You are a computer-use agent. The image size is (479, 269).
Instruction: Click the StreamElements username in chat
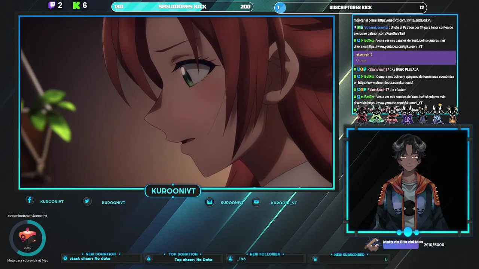[x=376, y=28]
